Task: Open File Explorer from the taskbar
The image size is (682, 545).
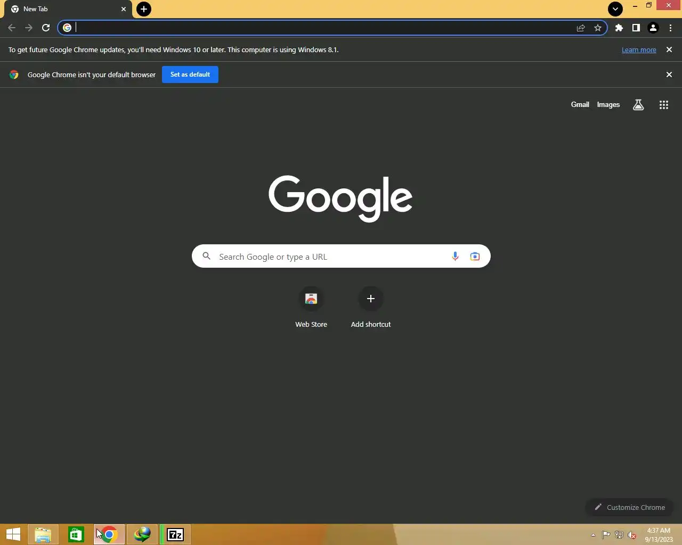Action: click(43, 534)
